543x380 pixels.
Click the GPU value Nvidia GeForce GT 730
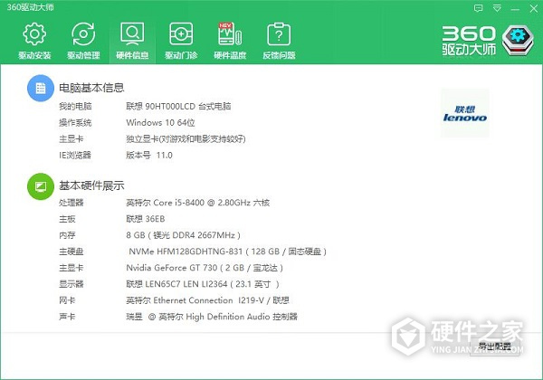click(205, 268)
